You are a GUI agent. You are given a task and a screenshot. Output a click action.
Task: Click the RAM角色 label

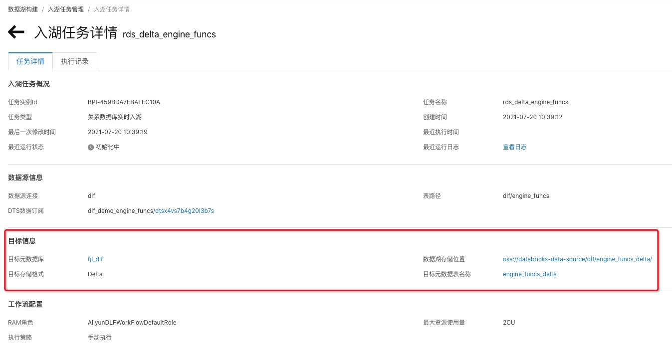coord(20,323)
